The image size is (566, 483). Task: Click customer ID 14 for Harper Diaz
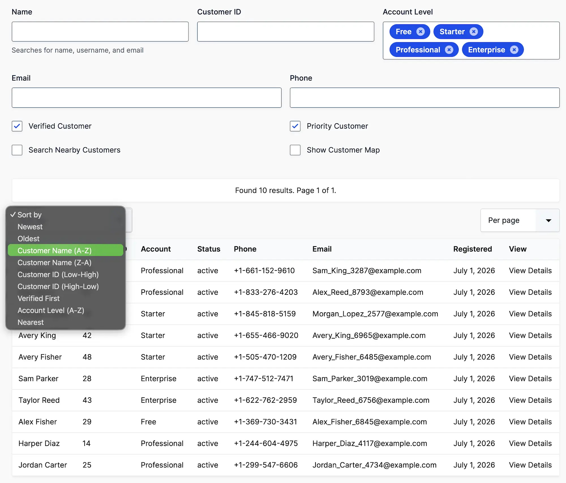pyautogui.click(x=87, y=443)
